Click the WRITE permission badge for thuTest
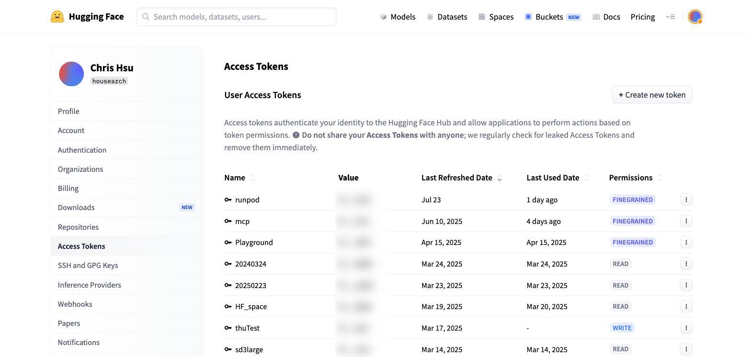The image size is (751, 357). (x=622, y=328)
